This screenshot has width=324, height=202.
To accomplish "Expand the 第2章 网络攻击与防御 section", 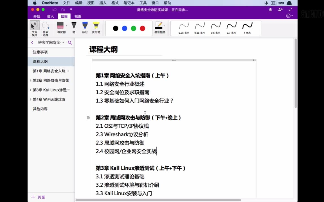I will click(x=30, y=81).
